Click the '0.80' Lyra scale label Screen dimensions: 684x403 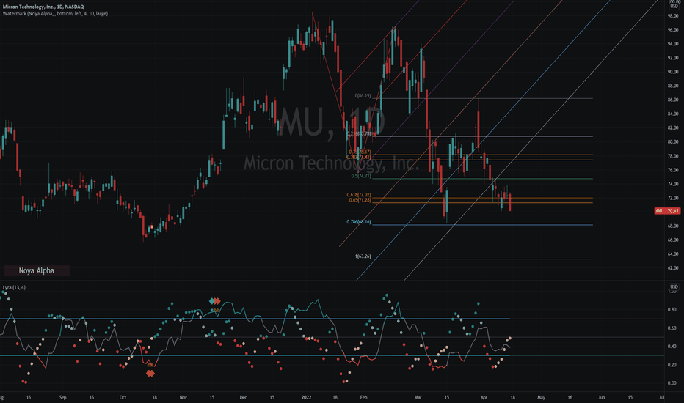(672, 310)
